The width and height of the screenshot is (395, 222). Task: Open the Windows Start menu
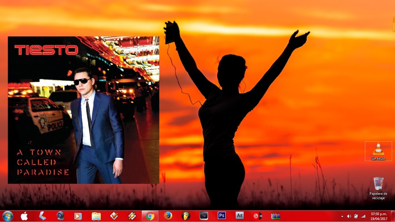[7, 216]
